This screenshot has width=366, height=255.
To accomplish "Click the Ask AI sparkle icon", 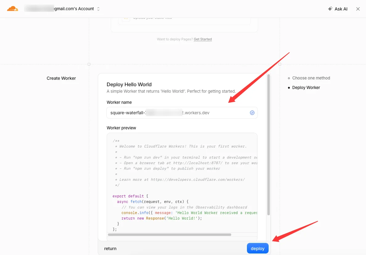I will pos(330,9).
